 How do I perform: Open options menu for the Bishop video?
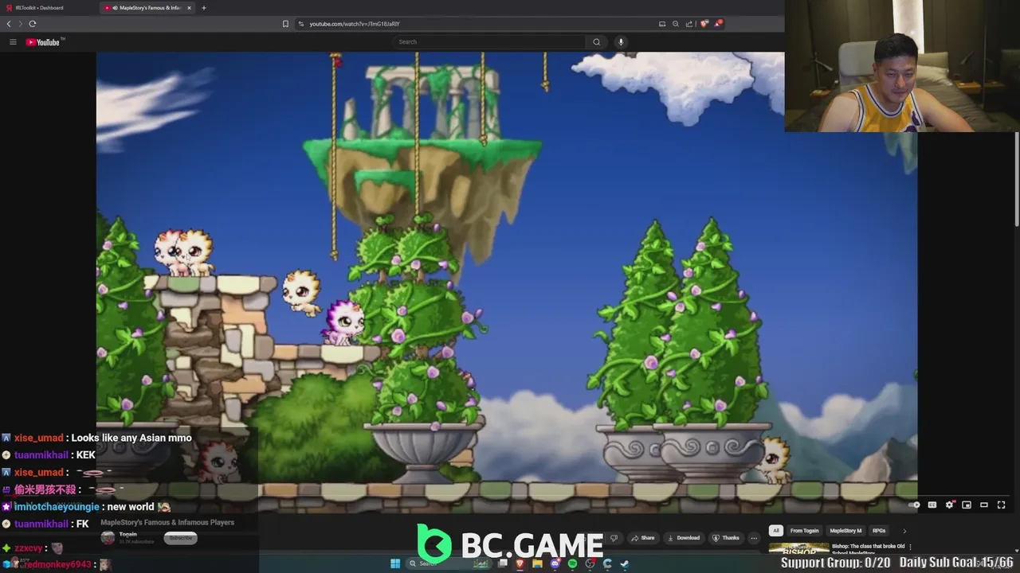(x=910, y=547)
